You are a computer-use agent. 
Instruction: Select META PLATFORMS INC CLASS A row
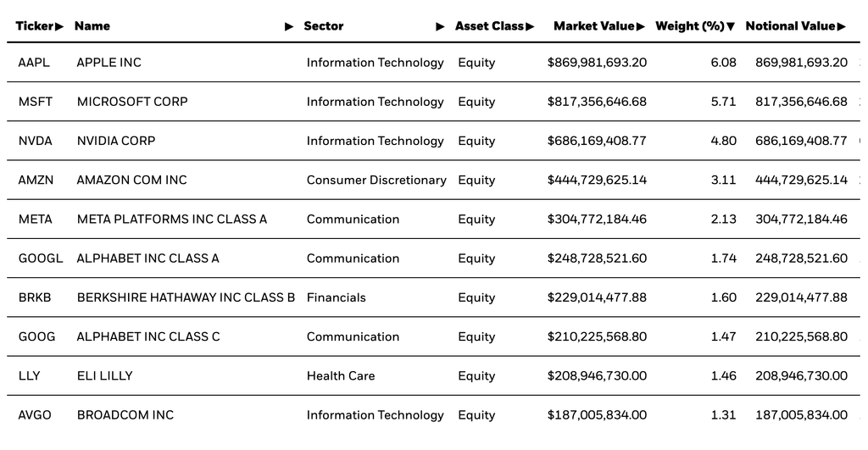171,219
